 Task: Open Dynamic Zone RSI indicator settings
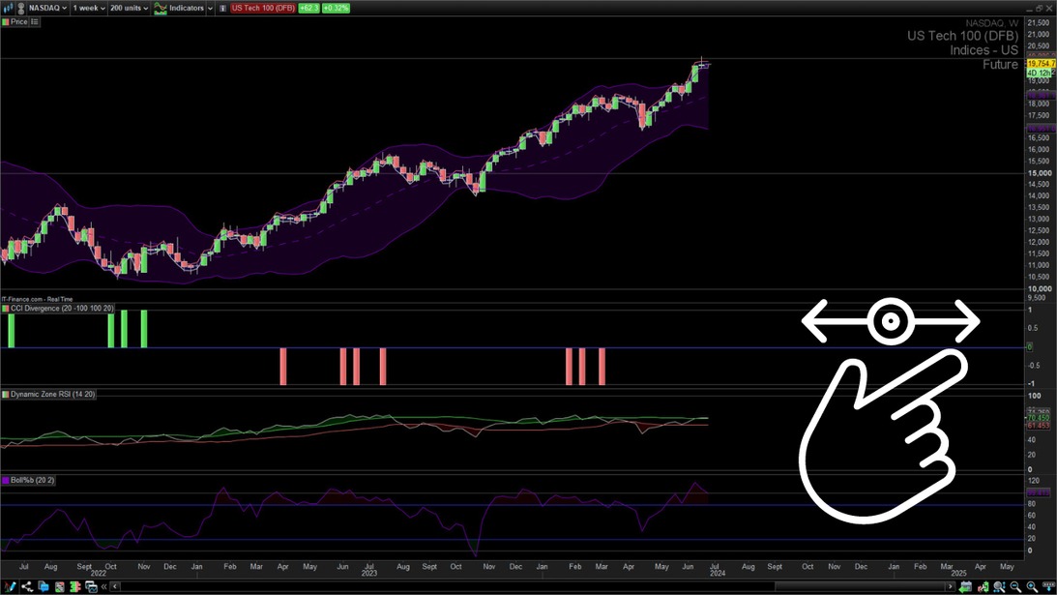[48, 394]
